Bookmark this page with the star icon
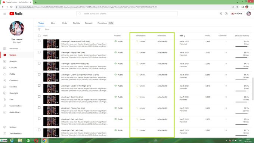The height and width of the screenshot is (143, 254). pos(237,7)
